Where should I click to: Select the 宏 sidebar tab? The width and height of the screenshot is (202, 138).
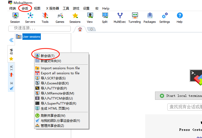11,85
